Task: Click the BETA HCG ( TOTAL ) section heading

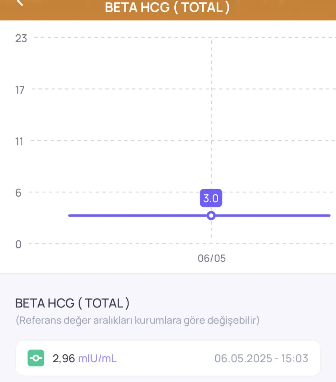Action: pos(72,303)
